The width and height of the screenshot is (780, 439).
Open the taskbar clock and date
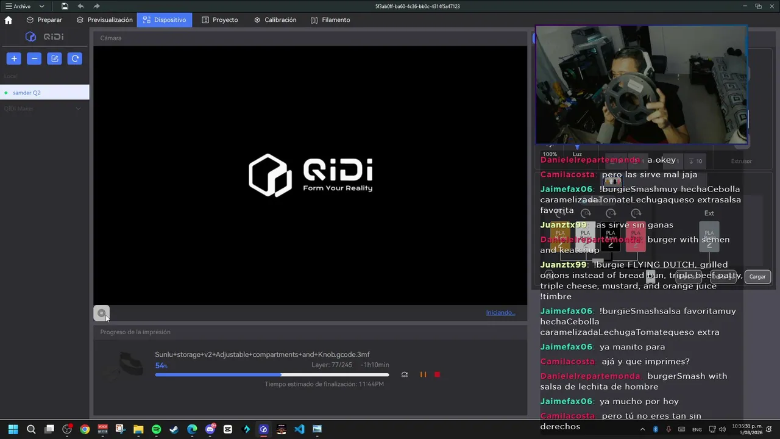747,429
